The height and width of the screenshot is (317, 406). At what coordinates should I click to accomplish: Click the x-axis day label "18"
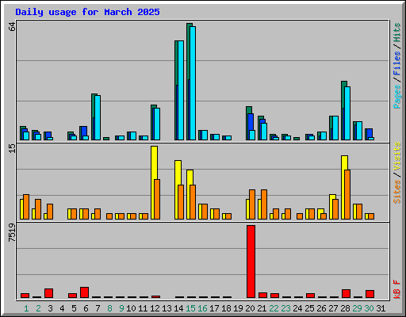(226, 308)
